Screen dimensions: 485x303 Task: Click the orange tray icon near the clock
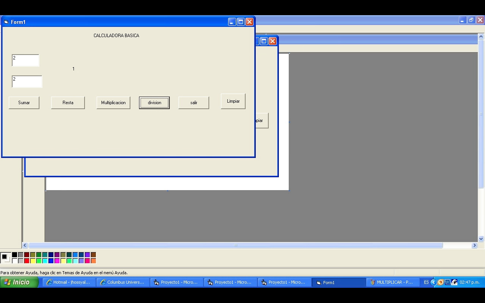click(440, 282)
